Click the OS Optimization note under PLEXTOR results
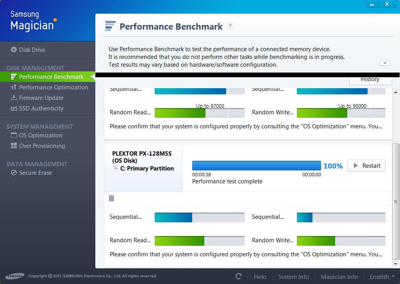The width and height of the screenshot is (400, 284). click(246, 254)
